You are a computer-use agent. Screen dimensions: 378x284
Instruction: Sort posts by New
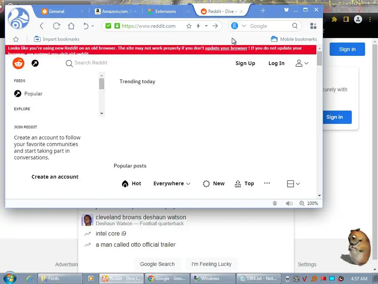tap(214, 183)
